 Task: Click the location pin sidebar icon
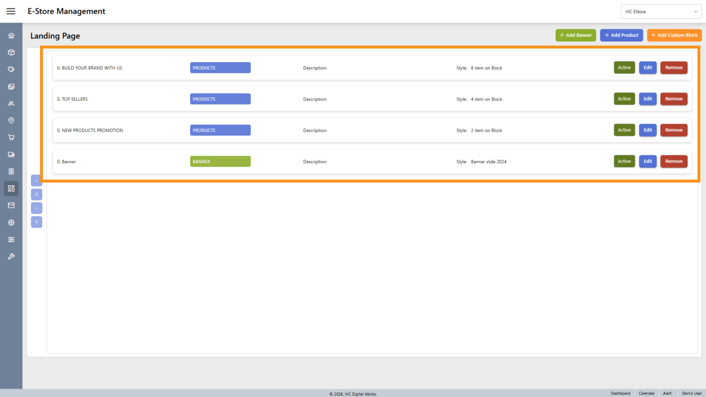[11, 121]
